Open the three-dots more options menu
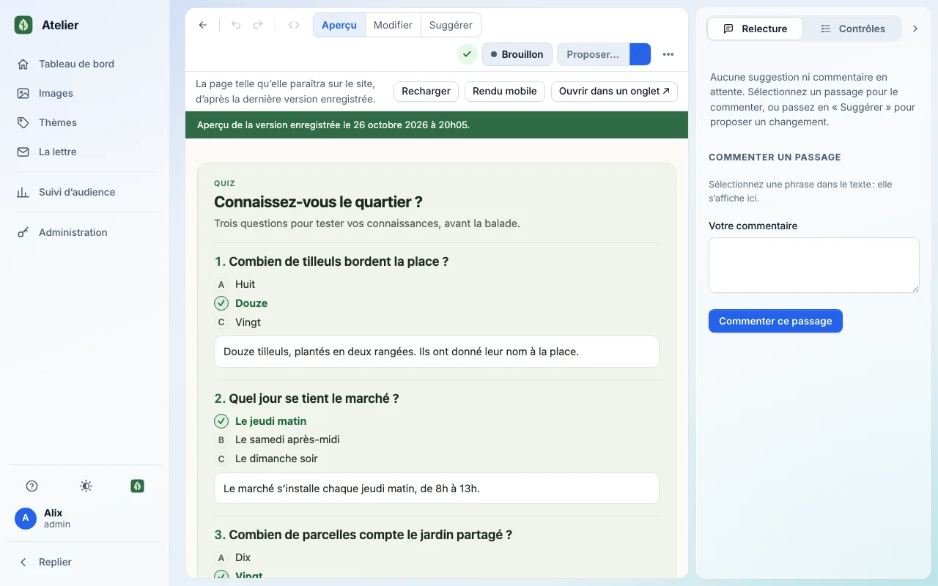Screen dimensions: 938x586 coord(668,54)
